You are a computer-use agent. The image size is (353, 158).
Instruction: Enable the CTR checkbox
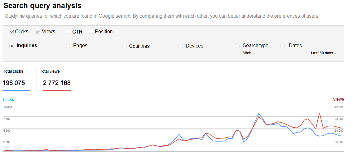click(68, 32)
